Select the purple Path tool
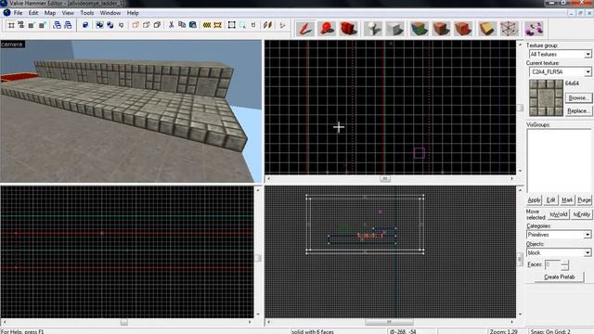594x334 pixels. (x=534, y=29)
